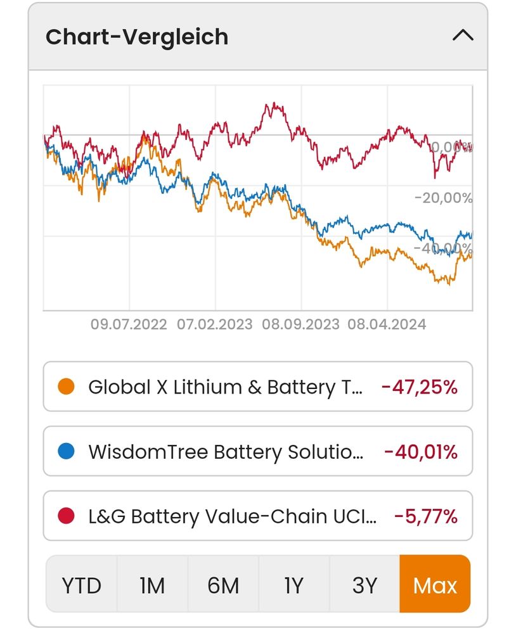Switch chart to 3Y range
Image resolution: width=516 pixels, height=633 pixels.
click(364, 585)
